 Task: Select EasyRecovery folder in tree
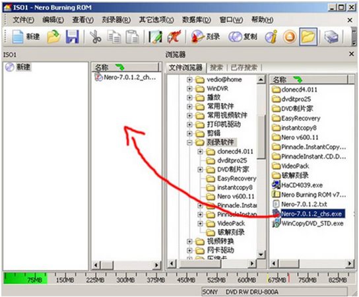[x=236, y=178]
